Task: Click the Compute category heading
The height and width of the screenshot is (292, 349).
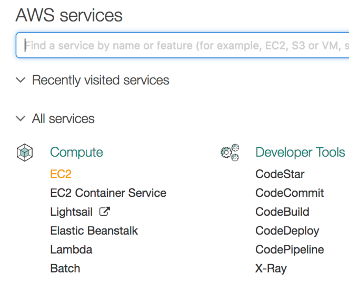Action: coord(76,153)
